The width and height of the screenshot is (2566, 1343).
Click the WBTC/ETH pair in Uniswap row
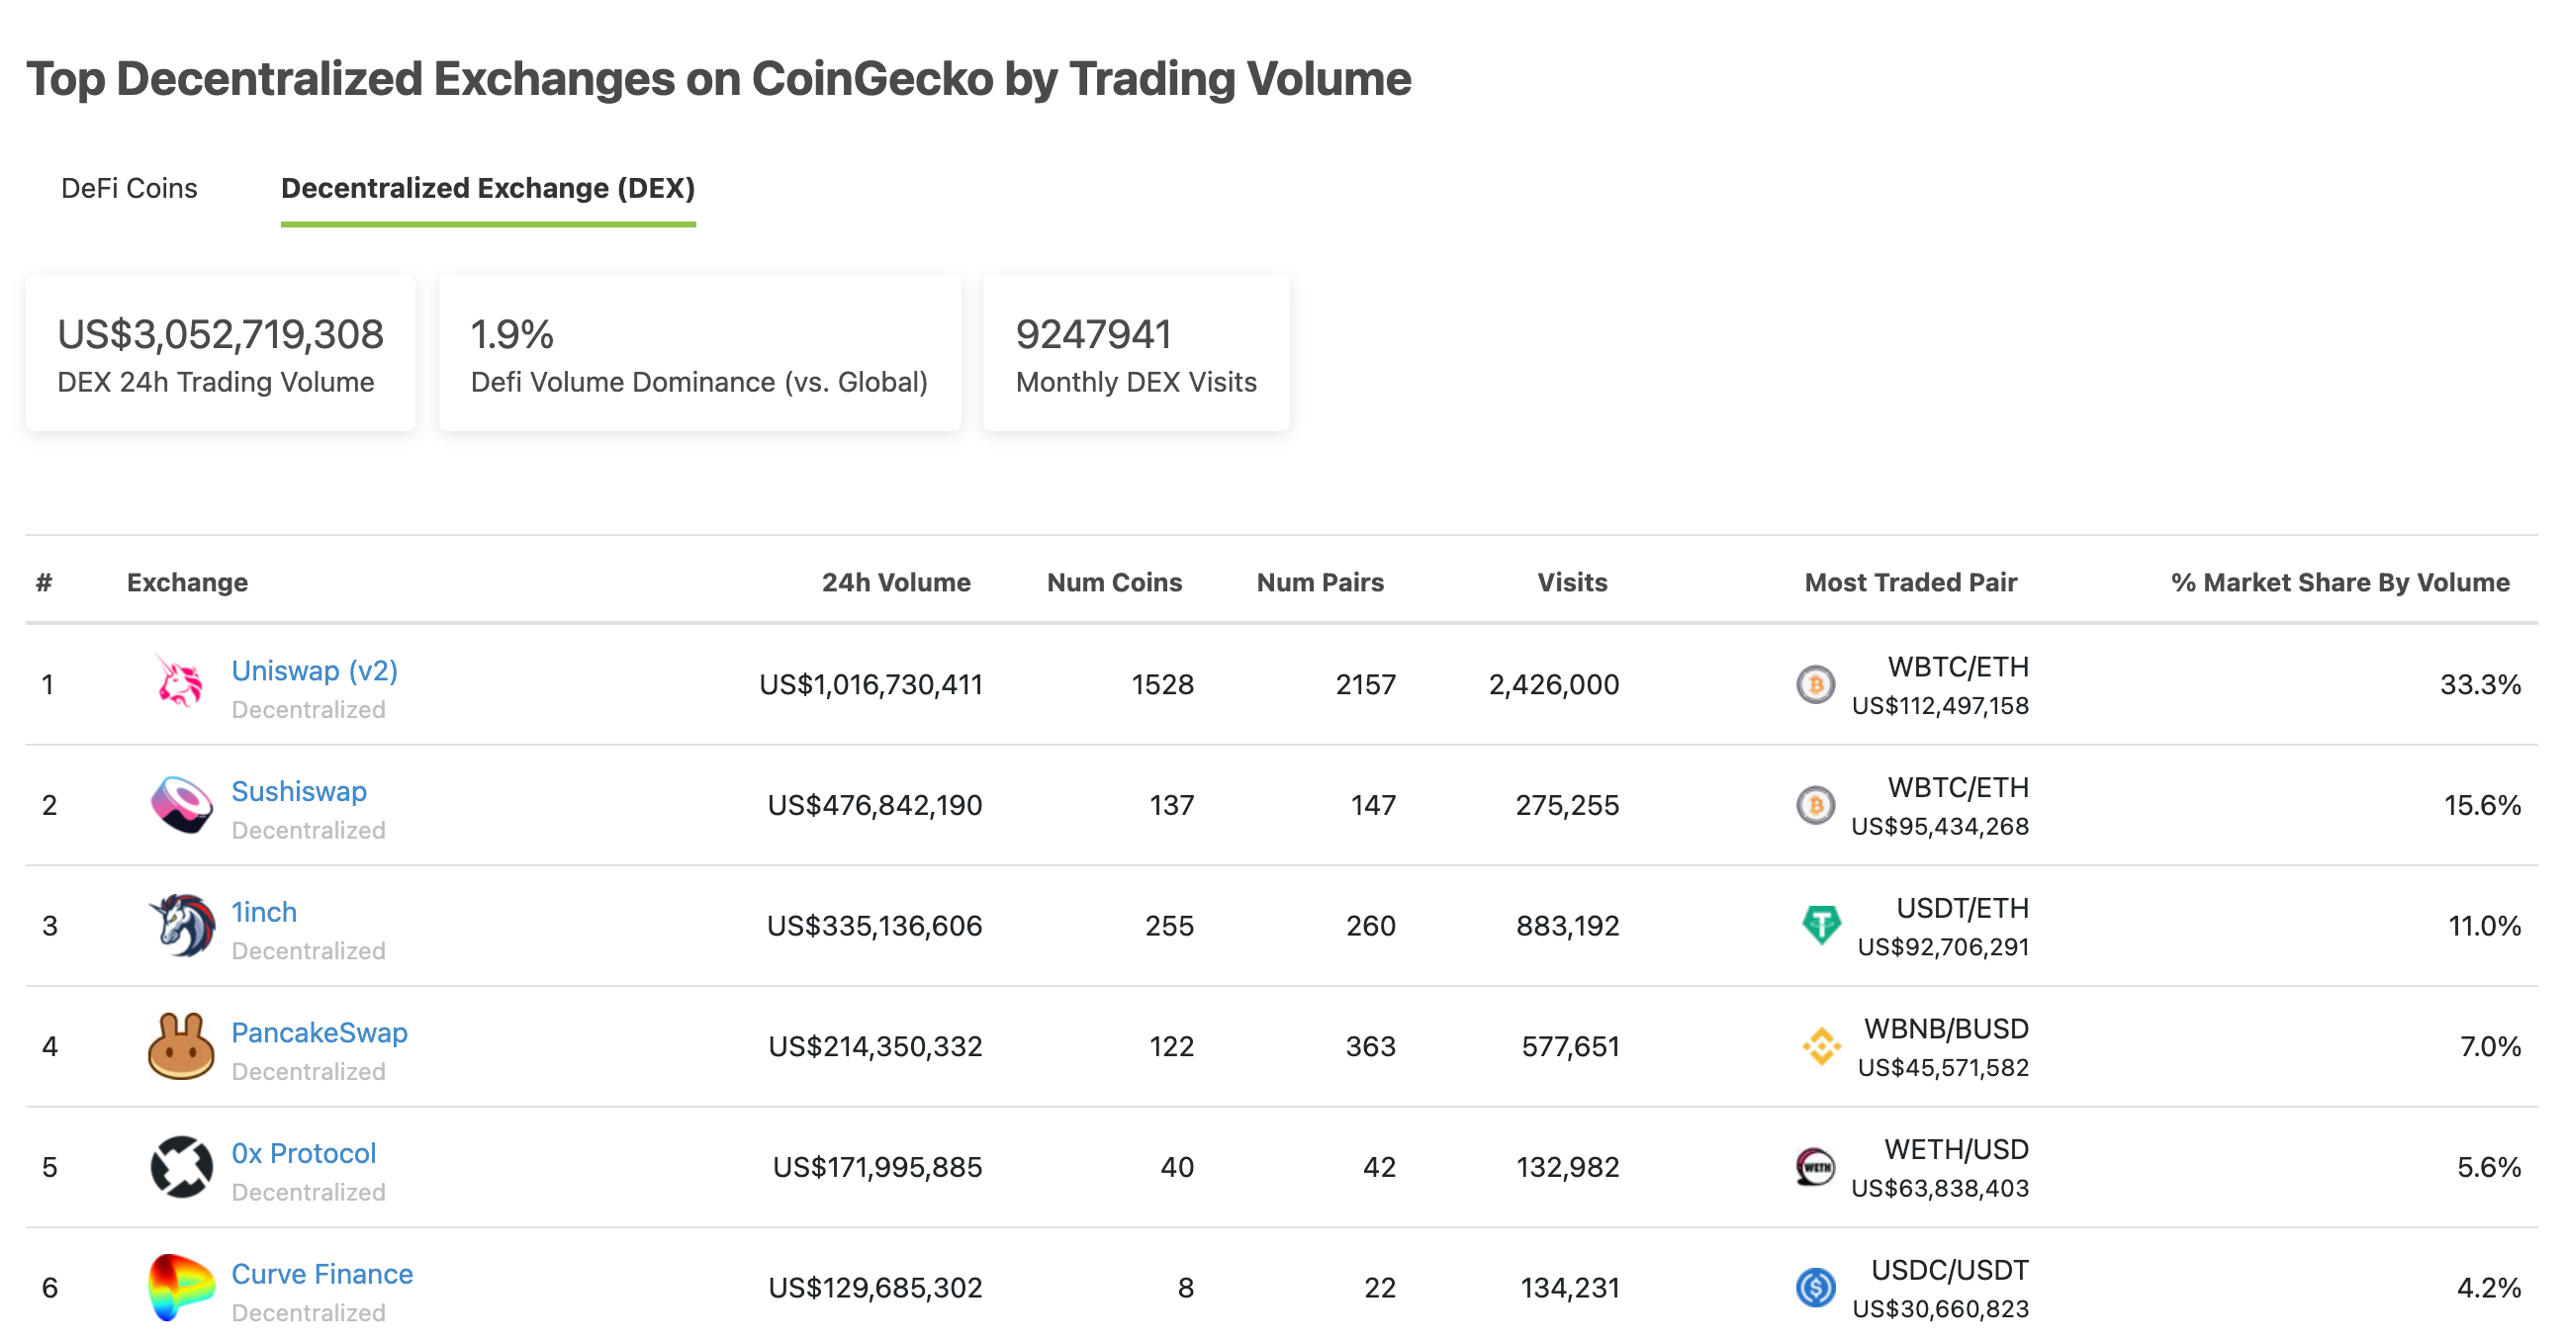click(x=1958, y=666)
